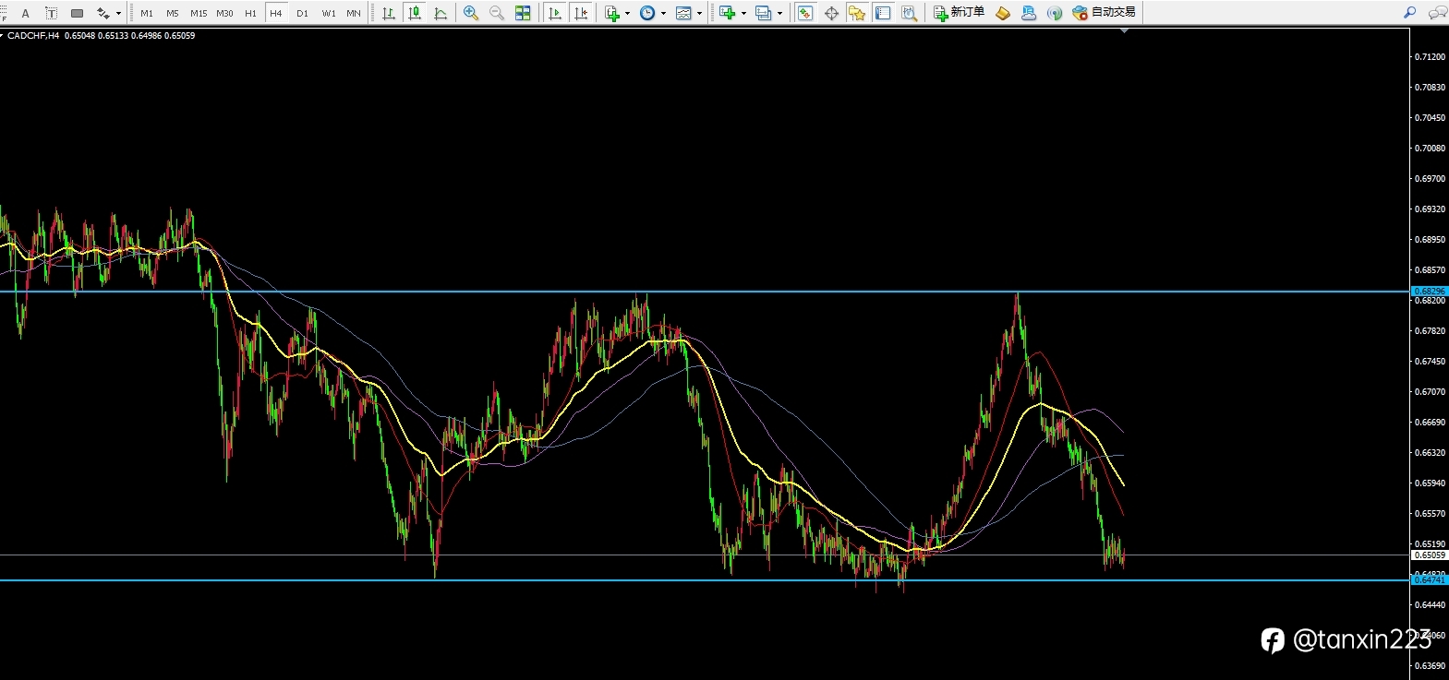Open the indicators list button
The image size is (1449, 680).
pos(612,13)
